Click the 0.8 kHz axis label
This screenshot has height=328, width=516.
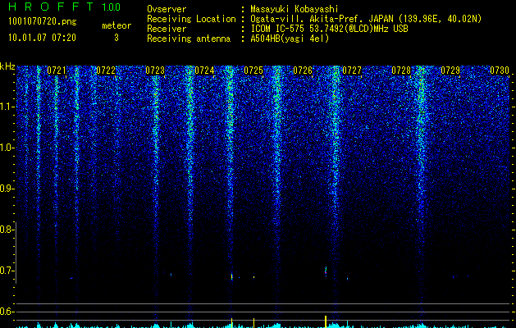click(x=7, y=230)
